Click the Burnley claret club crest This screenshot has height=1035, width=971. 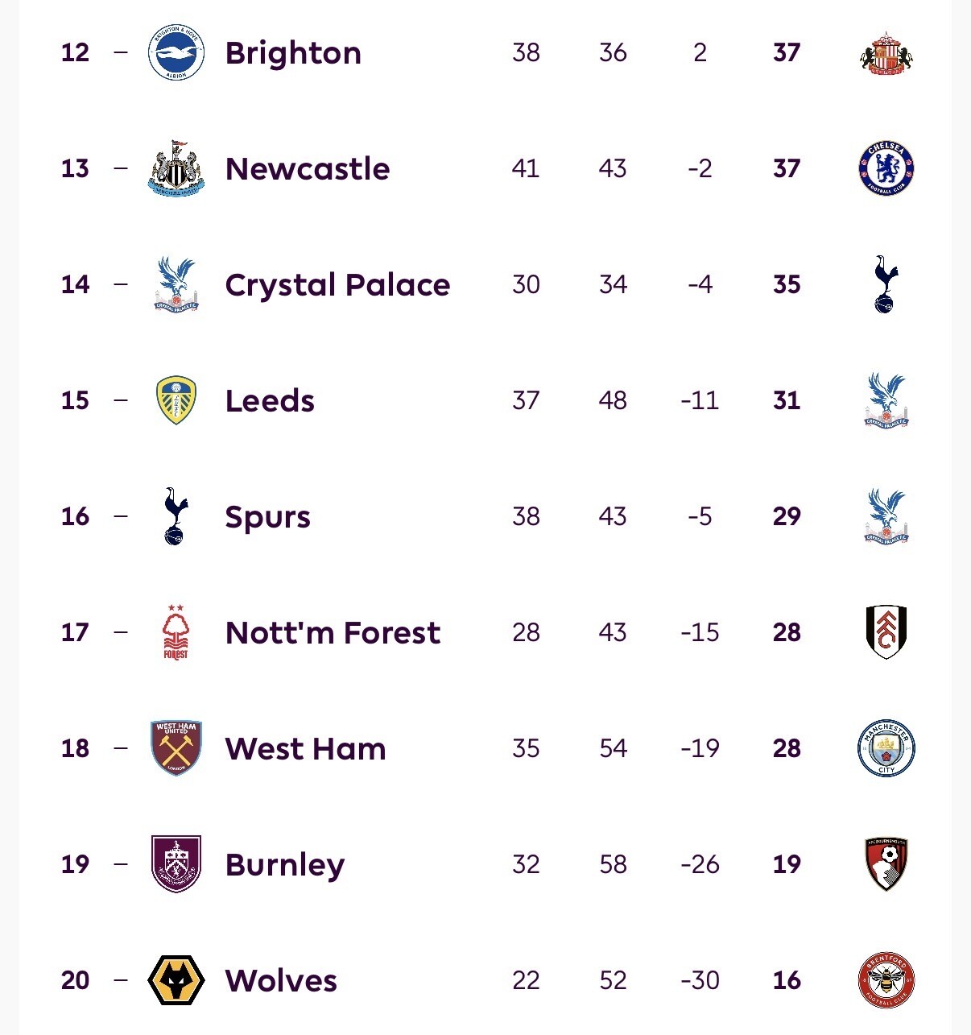click(x=176, y=864)
